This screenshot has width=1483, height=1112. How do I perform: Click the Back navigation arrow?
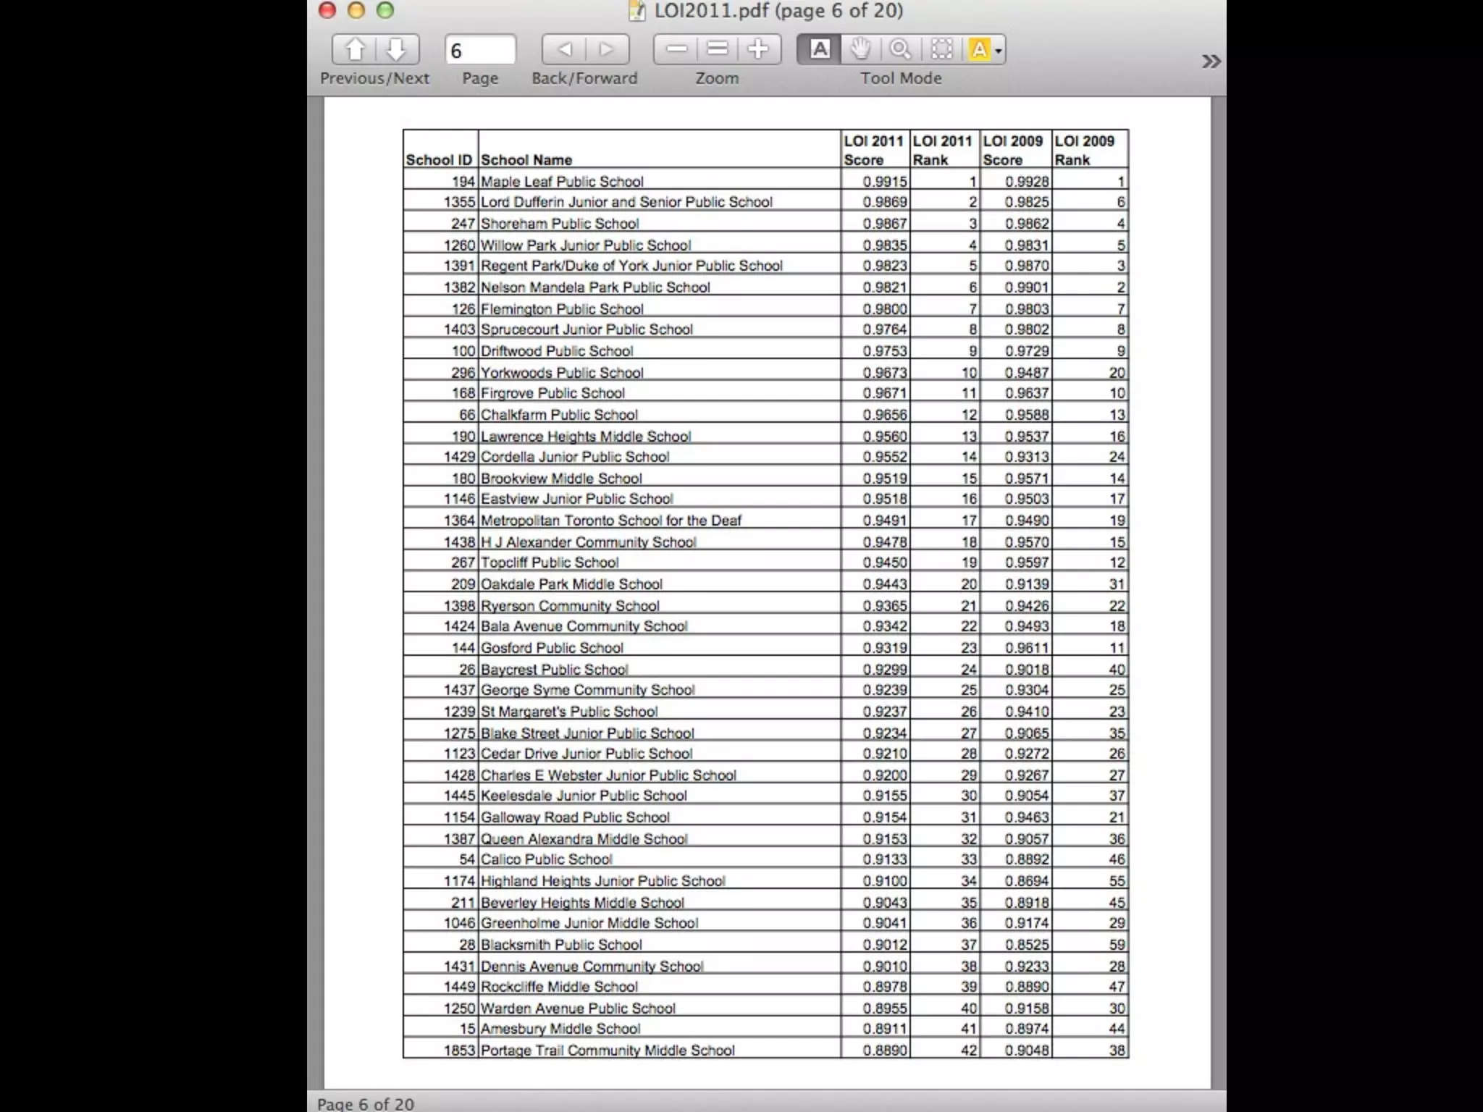coord(565,50)
